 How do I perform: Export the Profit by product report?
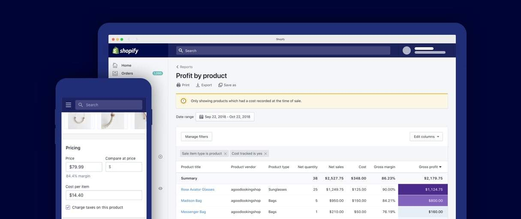204,85
